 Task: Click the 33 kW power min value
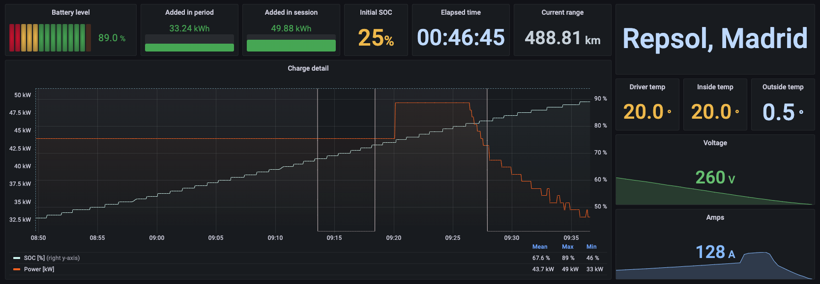coord(594,269)
